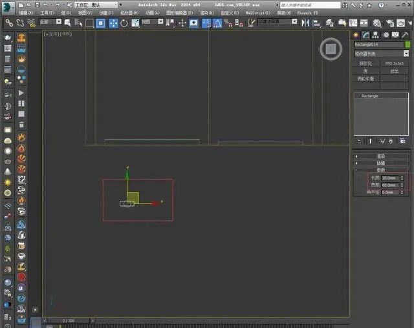414x328 pixels.
Task: Click the 宽度 60.0mm input field
Action: coord(391,185)
